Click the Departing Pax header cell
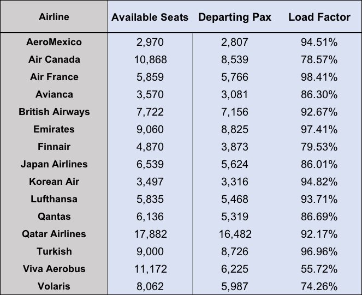The image size is (362, 295). click(x=235, y=17)
